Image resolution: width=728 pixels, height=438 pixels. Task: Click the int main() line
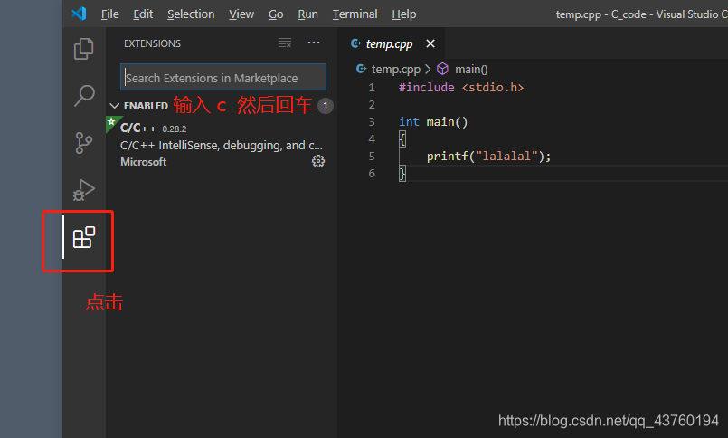[433, 121]
